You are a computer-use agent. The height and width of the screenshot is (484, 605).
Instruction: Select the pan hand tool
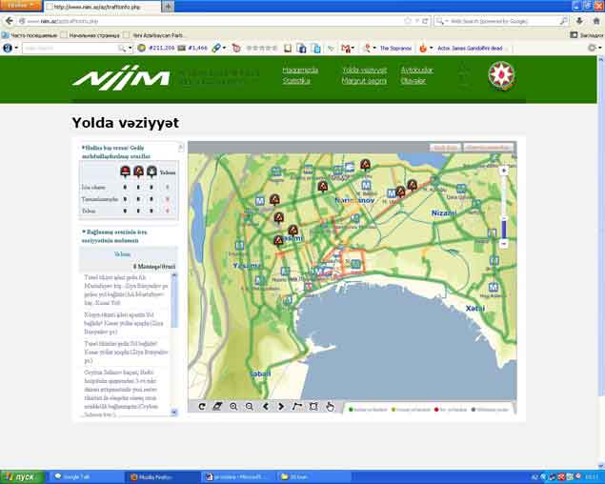point(330,406)
